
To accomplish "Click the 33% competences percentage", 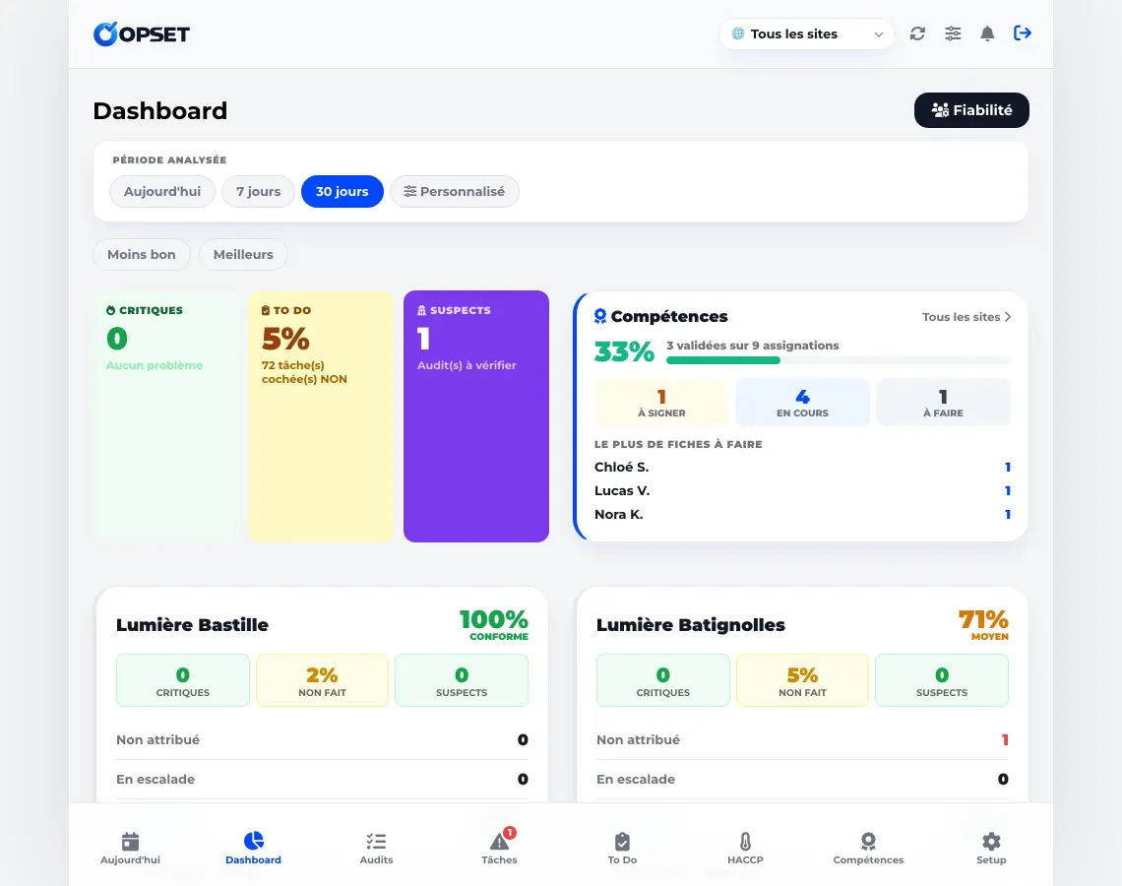I will pyautogui.click(x=624, y=351).
